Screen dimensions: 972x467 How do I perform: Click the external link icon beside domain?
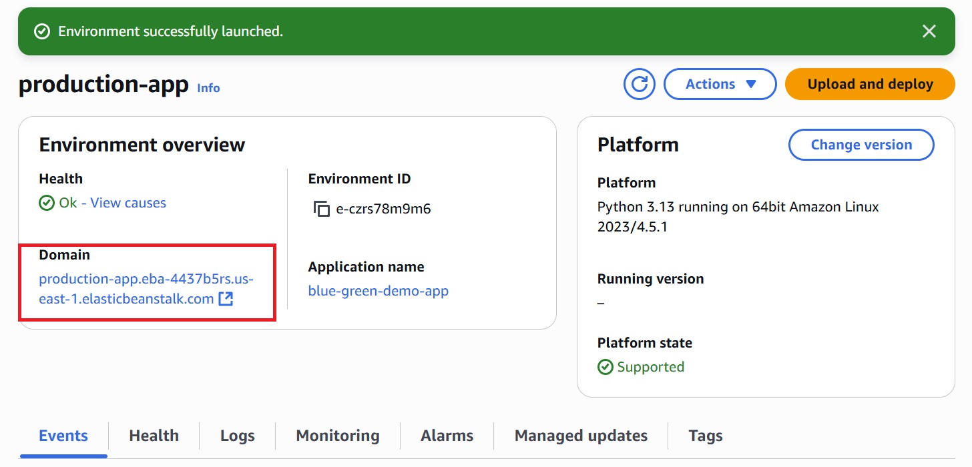226,299
